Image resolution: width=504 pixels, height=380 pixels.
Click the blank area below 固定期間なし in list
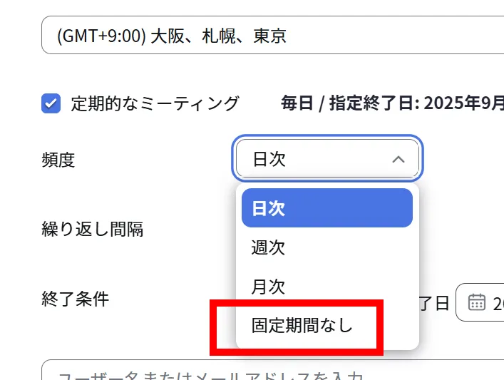click(x=326, y=345)
